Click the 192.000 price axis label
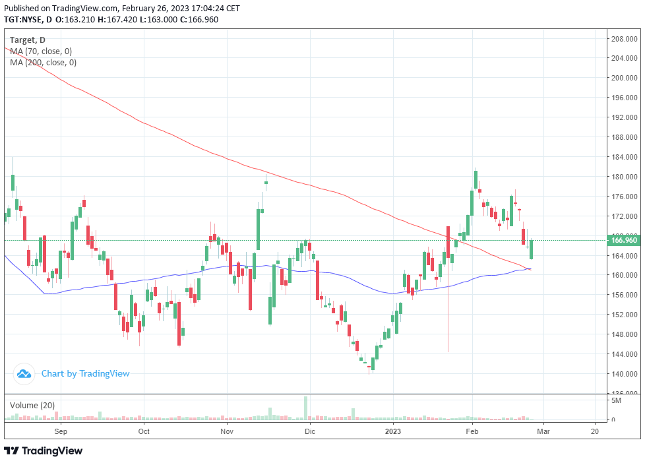Viewport: 645px width, 463px height. pos(624,117)
